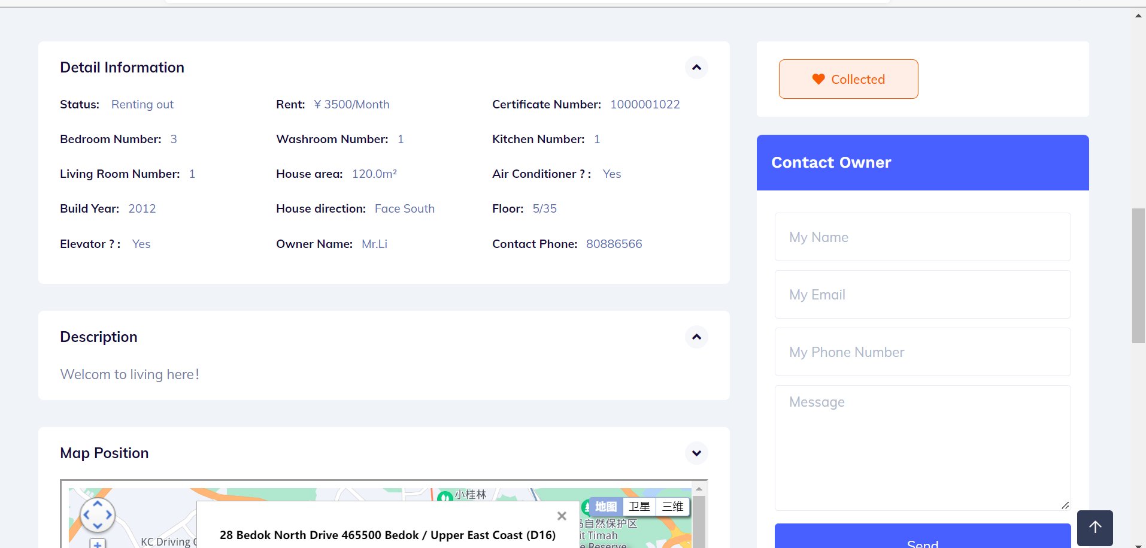Open the Contact Owner panel header
1146x548 pixels.
point(831,162)
